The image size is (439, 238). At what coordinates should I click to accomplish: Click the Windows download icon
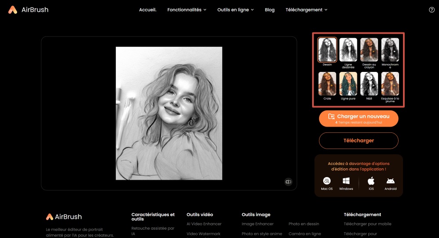[x=346, y=181]
